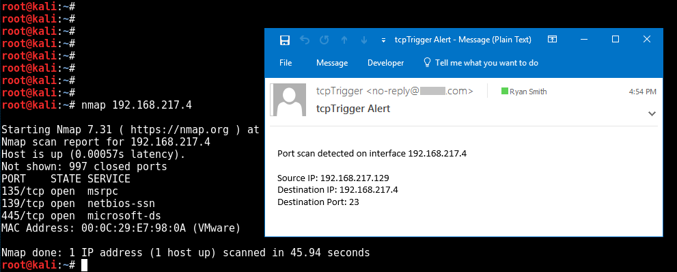Minimize the tcpTrigger Alert message window
The height and width of the screenshot is (272, 677).
(x=583, y=40)
